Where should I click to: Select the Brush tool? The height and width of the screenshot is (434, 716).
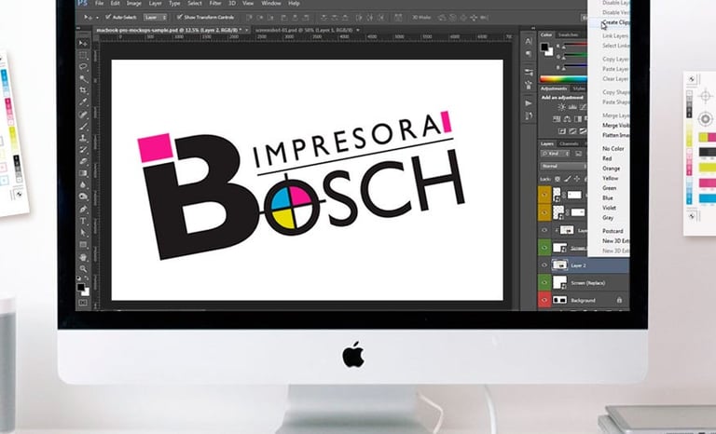tap(83, 126)
